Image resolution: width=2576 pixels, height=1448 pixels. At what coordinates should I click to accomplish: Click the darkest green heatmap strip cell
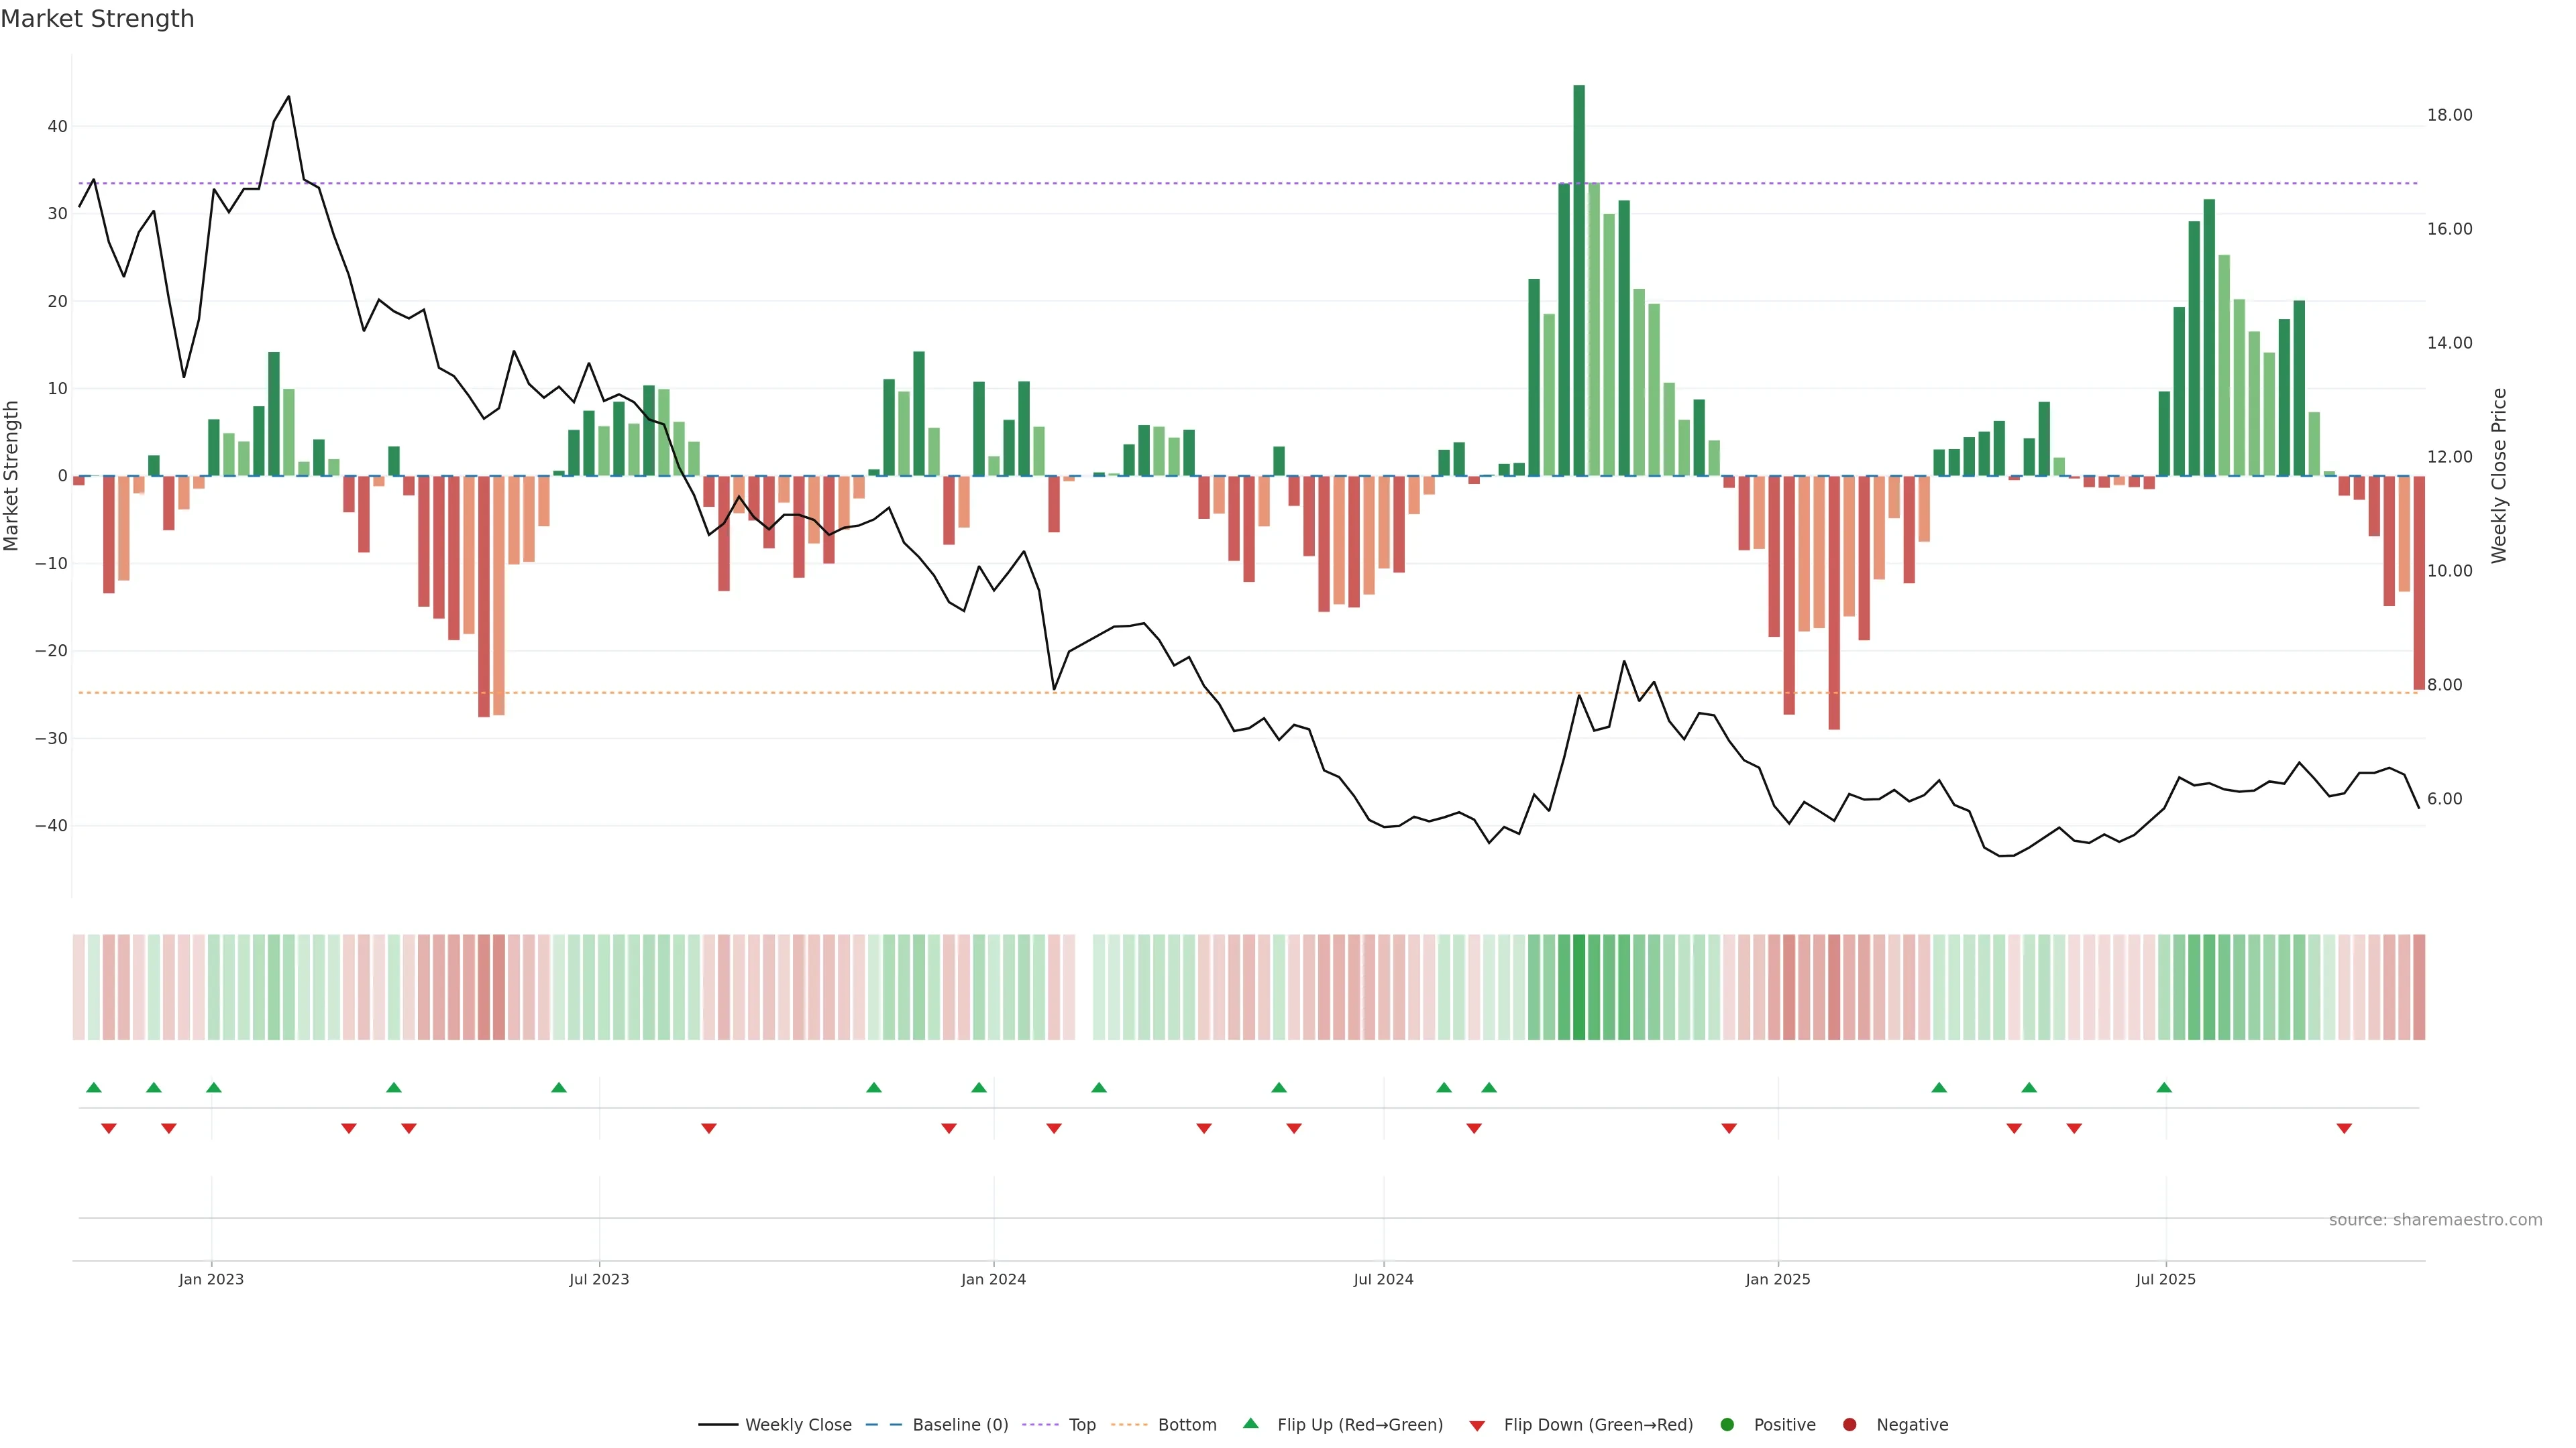click(x=1579, y=986)
